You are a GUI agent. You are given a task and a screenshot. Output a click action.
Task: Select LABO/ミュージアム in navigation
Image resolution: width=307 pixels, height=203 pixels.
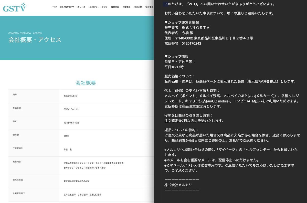pyautogui.click(x=98, y=7)
